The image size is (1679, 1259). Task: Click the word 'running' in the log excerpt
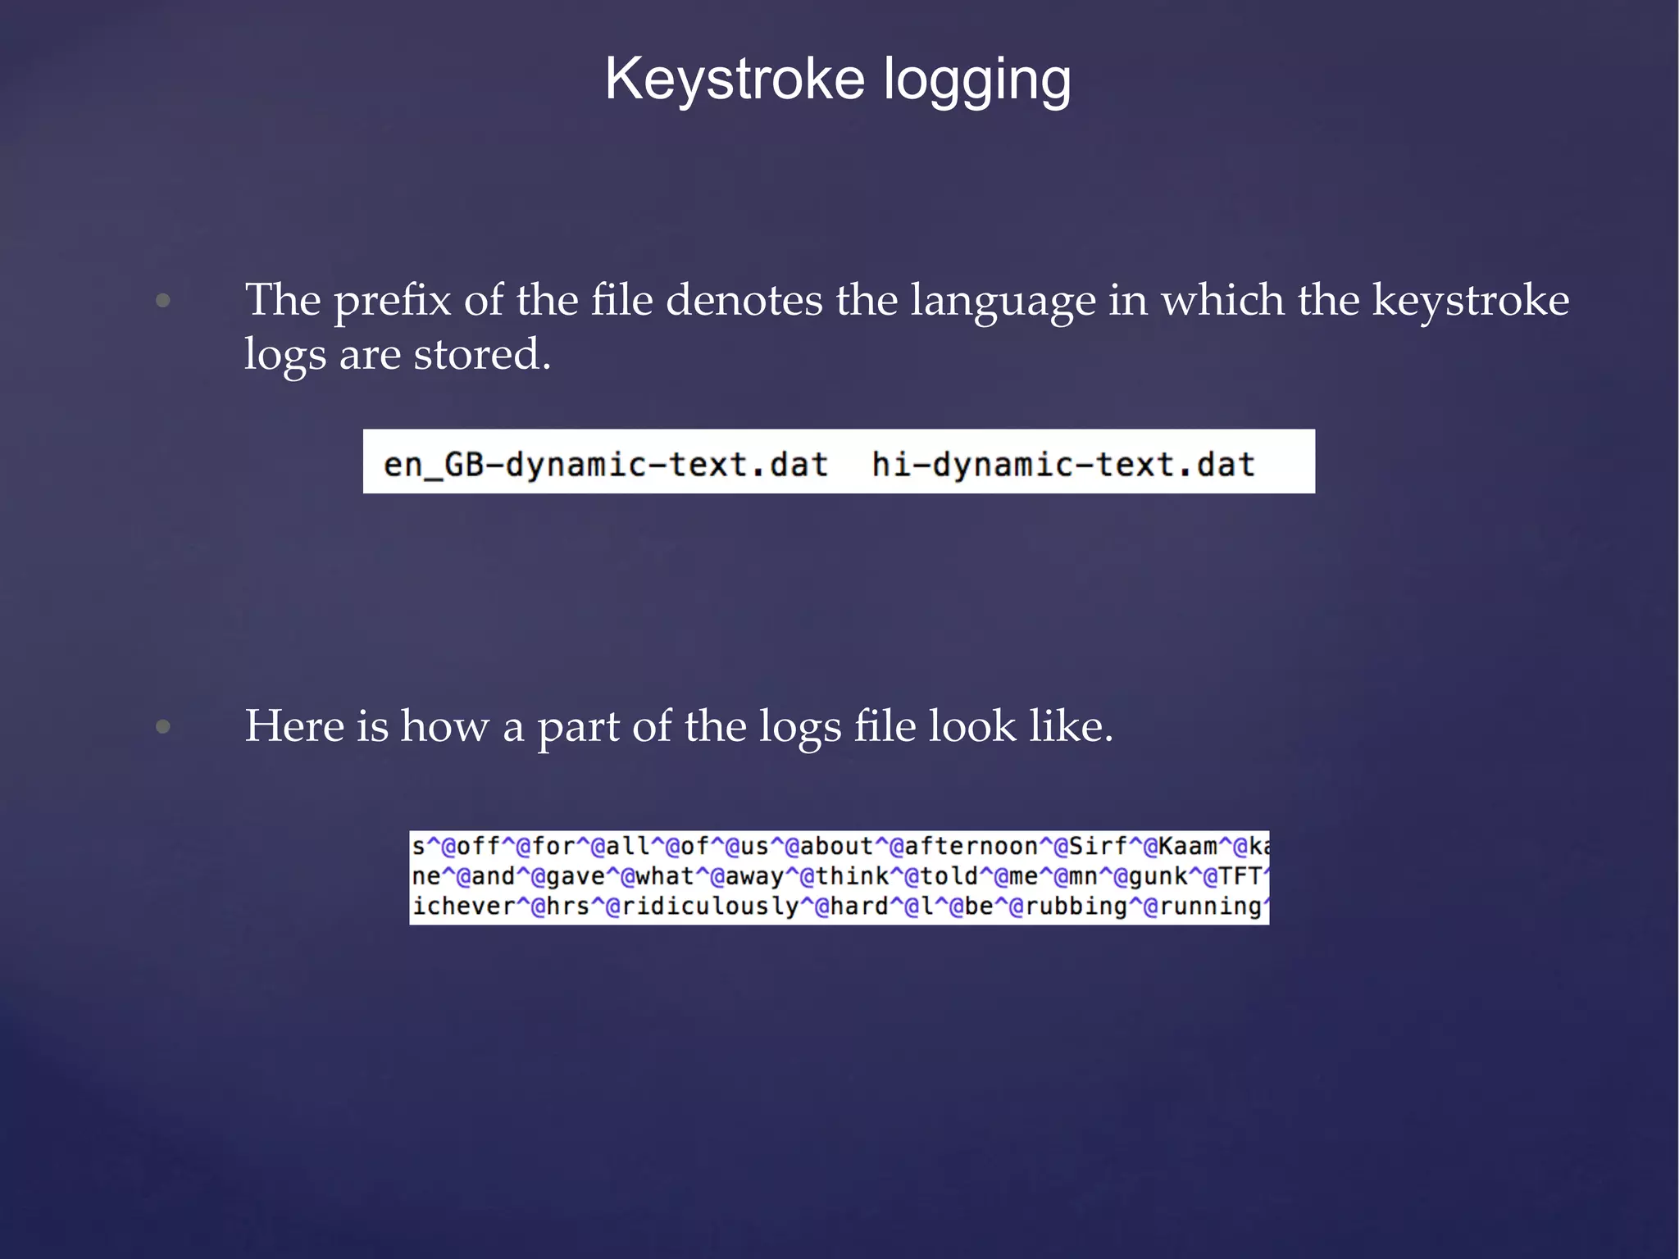click(x=1210, y=906)
